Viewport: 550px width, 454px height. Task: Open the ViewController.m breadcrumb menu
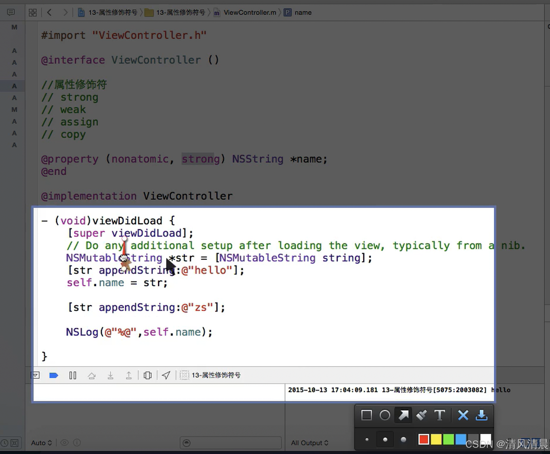(x=245, y=12)
